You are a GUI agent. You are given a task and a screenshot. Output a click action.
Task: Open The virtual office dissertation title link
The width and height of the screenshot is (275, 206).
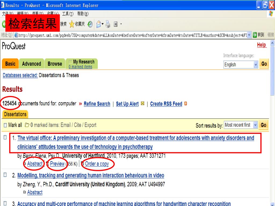(136, 142)
